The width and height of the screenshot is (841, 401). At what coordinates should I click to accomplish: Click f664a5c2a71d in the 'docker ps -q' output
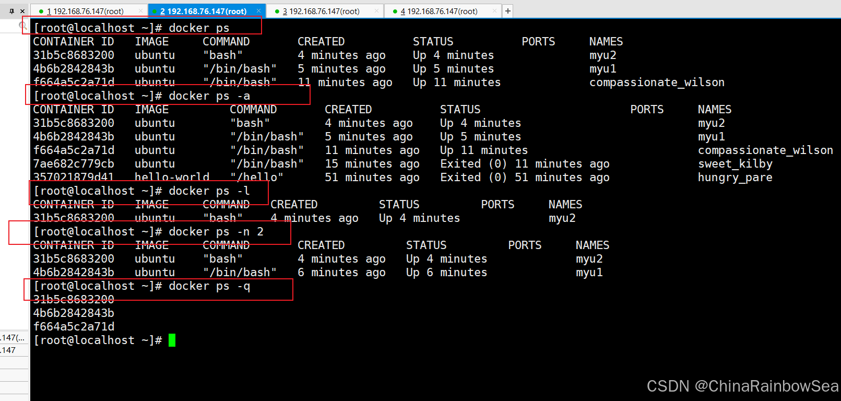click(74, 327)
